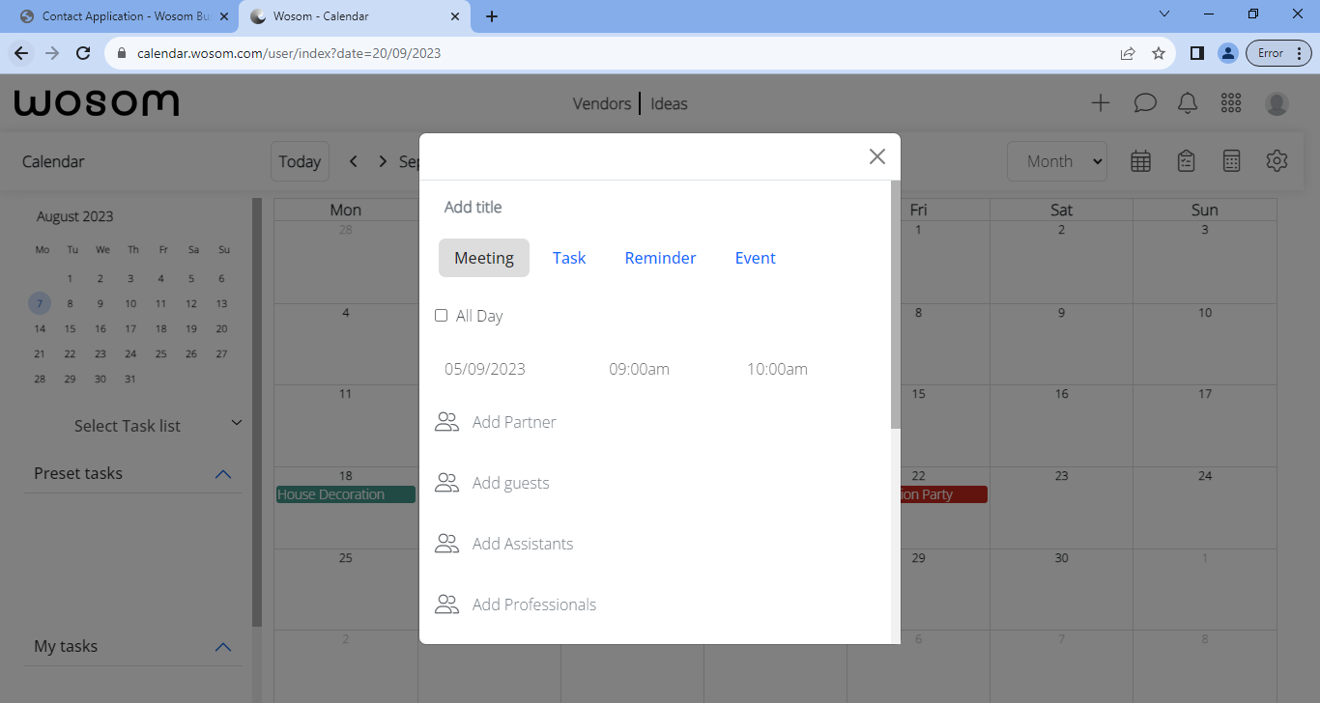The image size is (1320, 703).
Task: Open the task clipboard icon in toolbar
Action: click(x=1186, y=161)
